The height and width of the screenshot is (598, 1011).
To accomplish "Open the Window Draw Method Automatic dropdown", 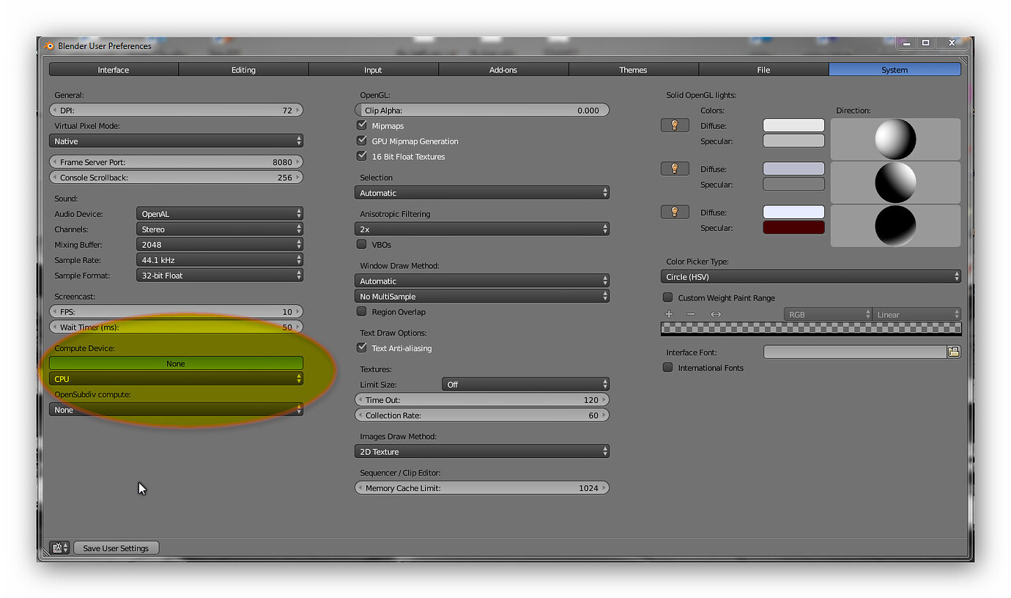I will [482, 281].
